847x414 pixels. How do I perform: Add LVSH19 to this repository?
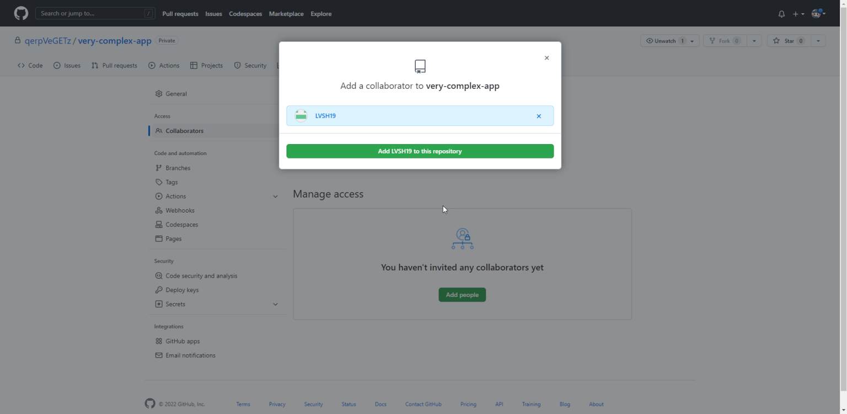click(420, 151)
